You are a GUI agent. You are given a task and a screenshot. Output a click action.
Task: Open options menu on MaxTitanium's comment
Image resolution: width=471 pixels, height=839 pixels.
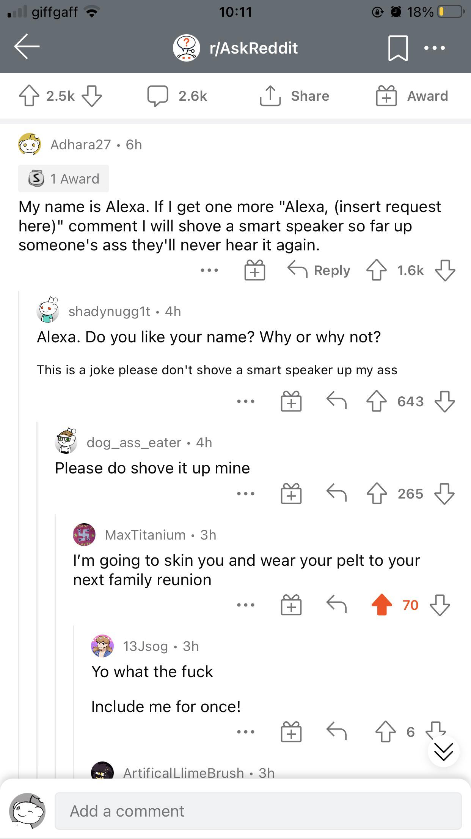click(246, 605)
